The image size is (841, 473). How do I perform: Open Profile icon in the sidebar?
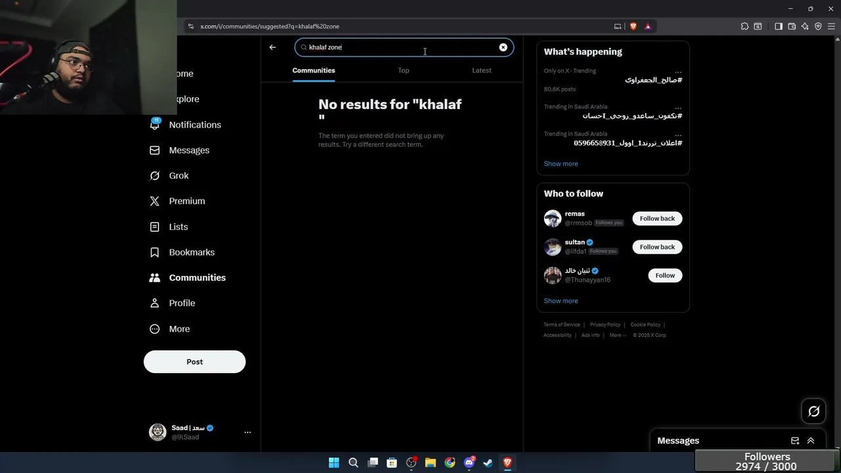155,303
